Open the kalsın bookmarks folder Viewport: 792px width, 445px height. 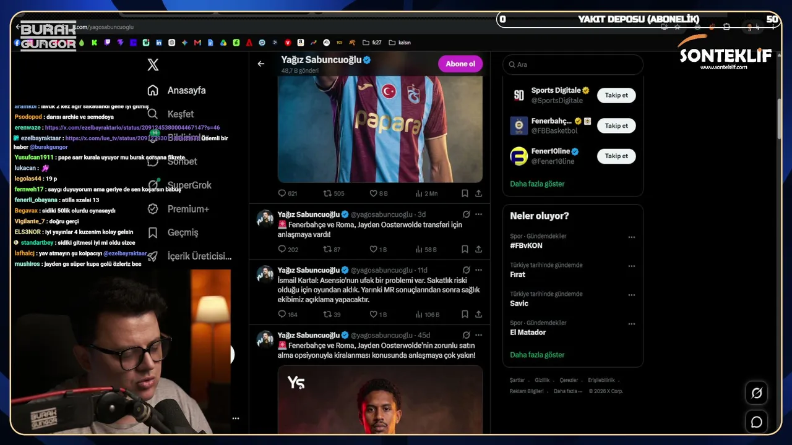400,43
